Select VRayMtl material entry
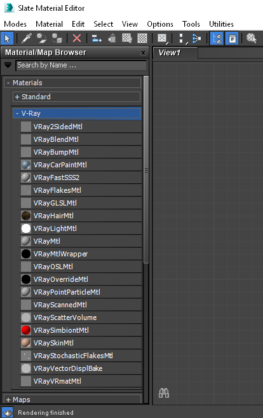 click(x=81, y=241)
